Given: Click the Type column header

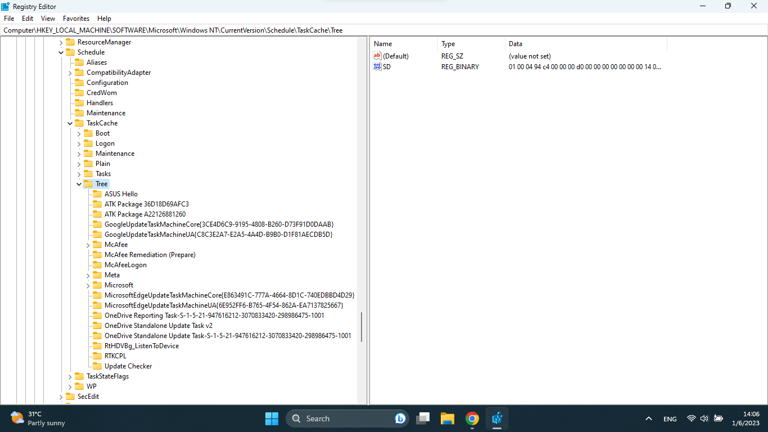Looking at the screenshot, I should tap(471, 44).
